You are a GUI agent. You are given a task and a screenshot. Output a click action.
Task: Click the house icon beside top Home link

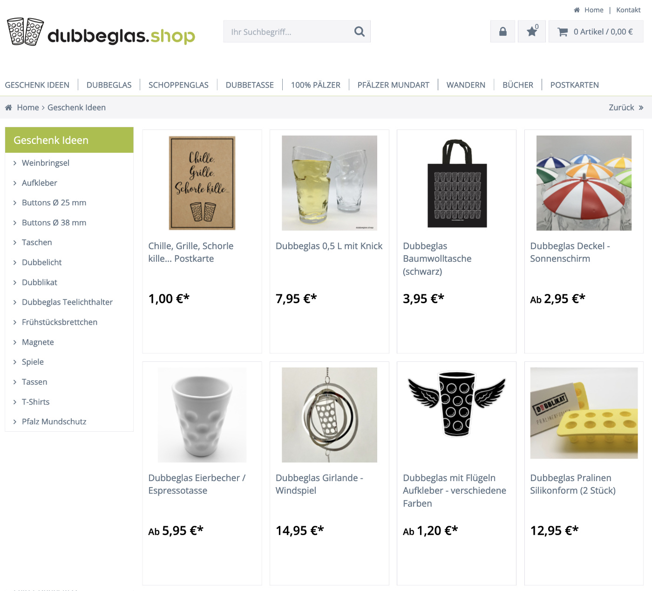577,10
